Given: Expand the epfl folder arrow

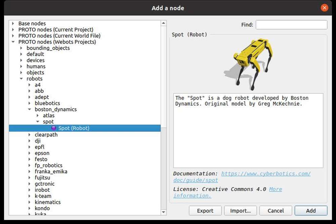Looking at the screenshot, I should tap(29, 147).
